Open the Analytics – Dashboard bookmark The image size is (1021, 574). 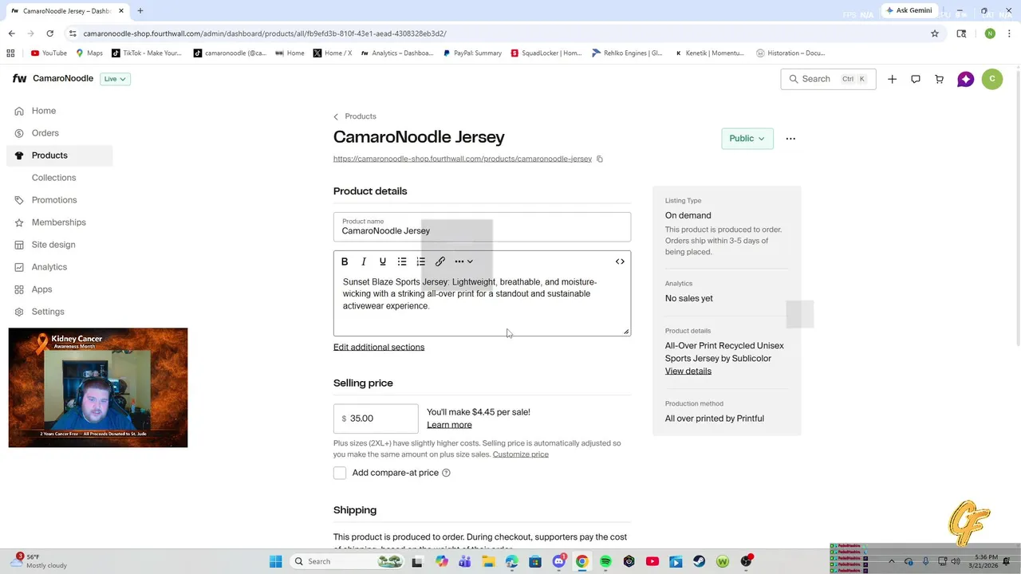point(396,53)
